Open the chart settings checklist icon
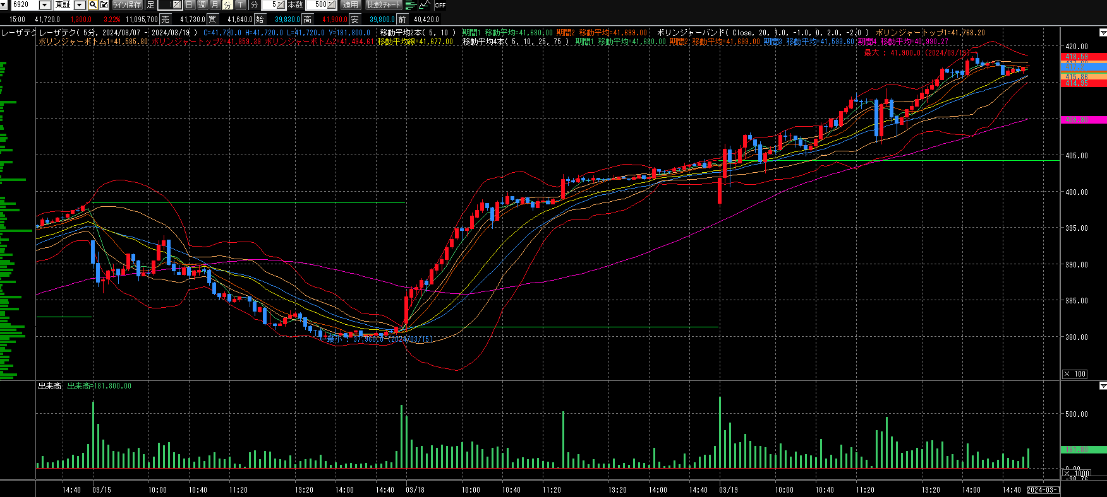This screenshot has width=1107, height=497. click(x=104, y=5)
